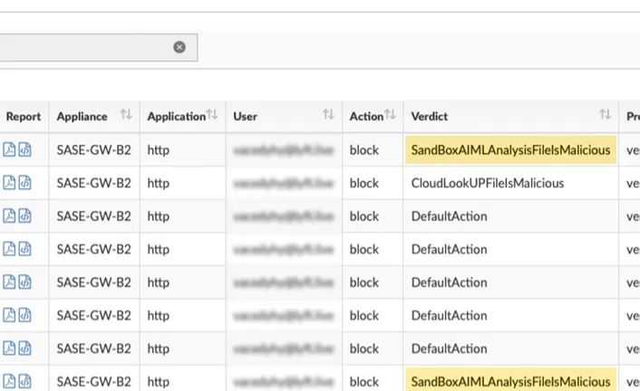This screenshot has width=640, height=391.
Task: Click the Verdict column header label
Action: (x=430, y=116)
